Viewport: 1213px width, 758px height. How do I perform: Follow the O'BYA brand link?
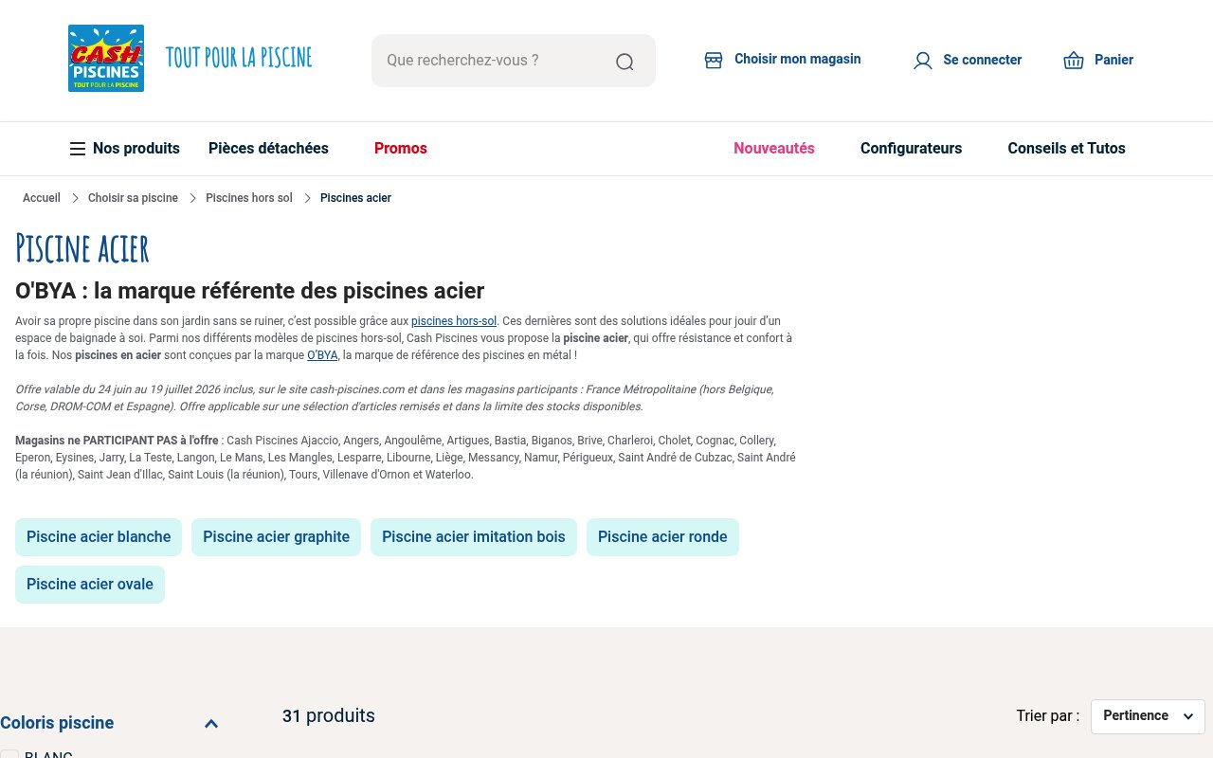point(322,355)
